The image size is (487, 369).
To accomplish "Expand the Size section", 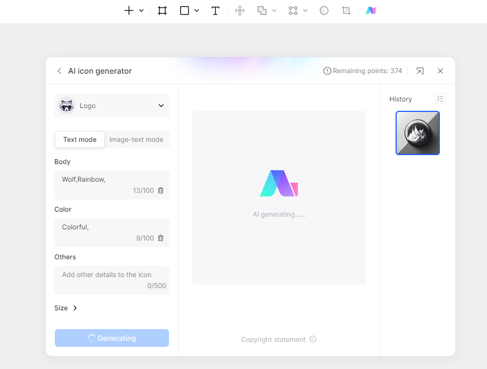I will click(x=66, y=308).
